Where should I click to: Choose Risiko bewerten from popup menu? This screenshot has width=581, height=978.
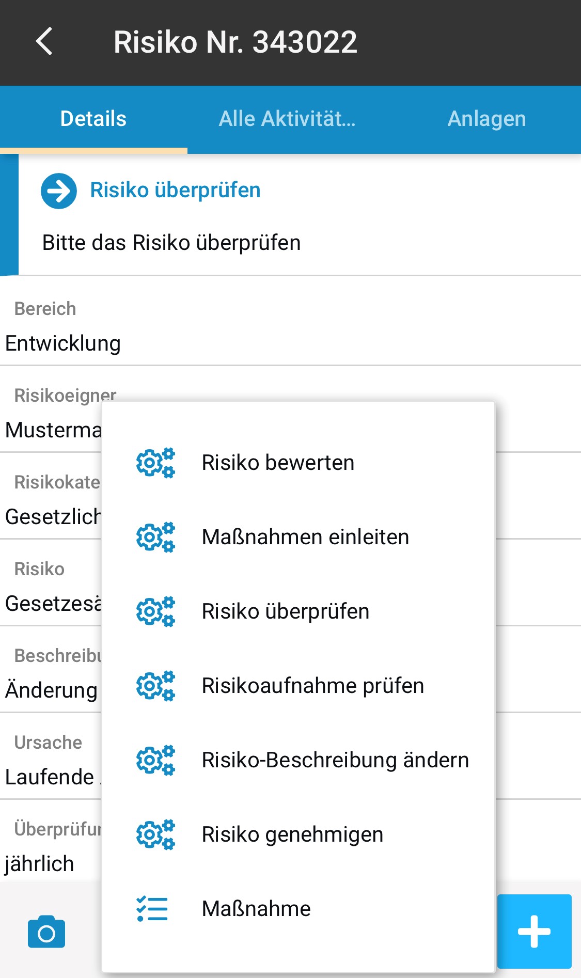(x=278, y=463)
